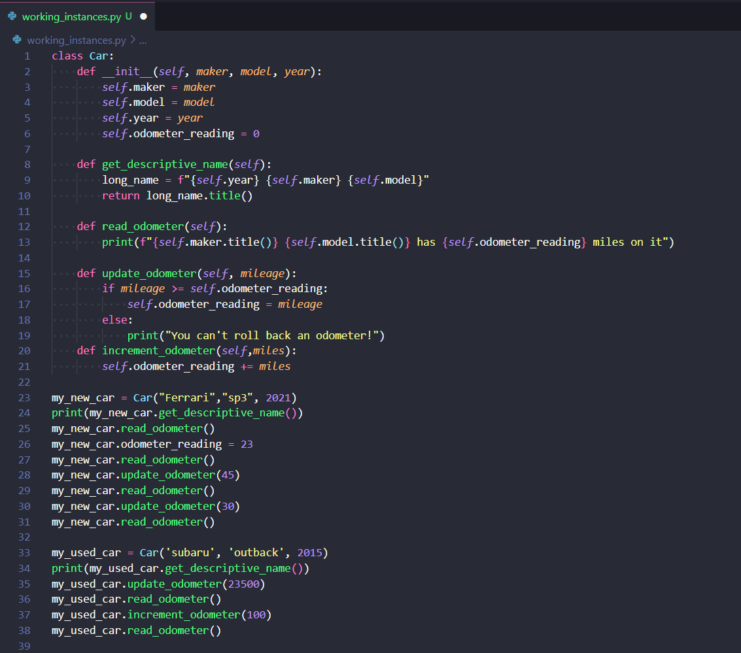Click the increment_odometer method definition
Viewport: 741px width, 653px height.
pyautogui.click(x=162, y=350)
